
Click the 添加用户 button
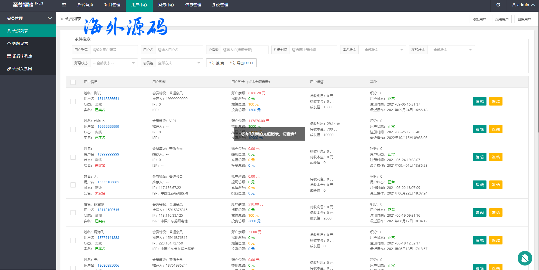tap(479, 19)
